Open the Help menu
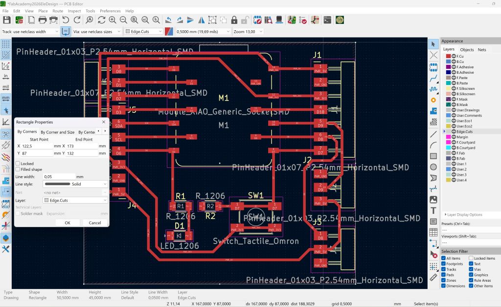This screenshot has height=307, width=501. click(x=129, y=11)
